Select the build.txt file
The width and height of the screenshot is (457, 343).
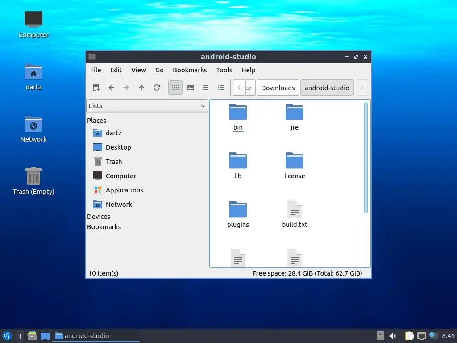pos(295,214)
